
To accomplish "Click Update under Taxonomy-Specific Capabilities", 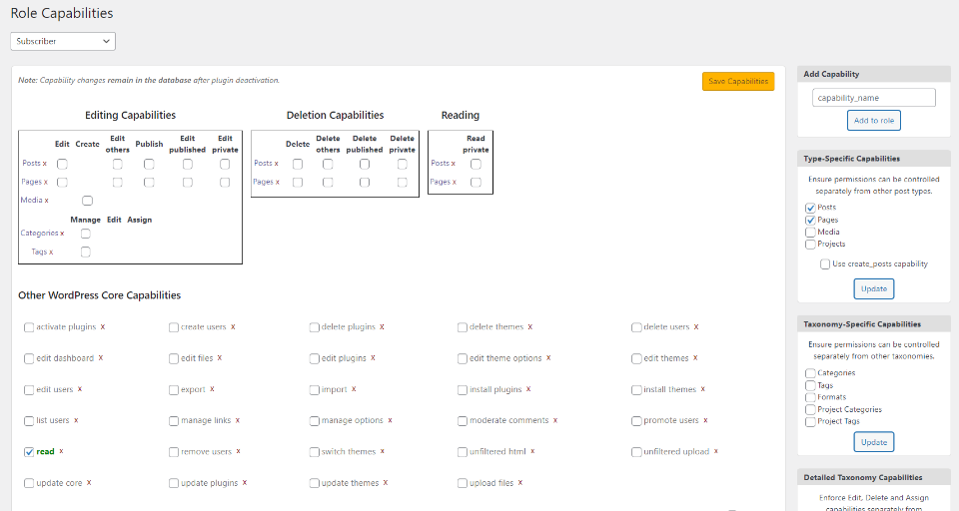I will (x=873, y=441).
